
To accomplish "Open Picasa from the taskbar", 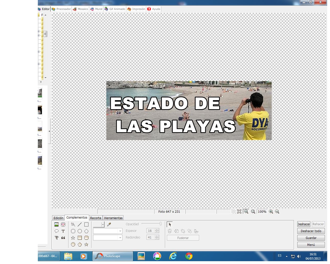I will (x=157, y=256).
